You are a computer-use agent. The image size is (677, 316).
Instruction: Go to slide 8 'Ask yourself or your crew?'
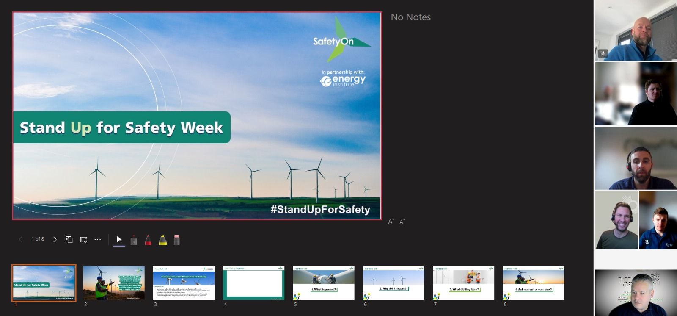coord(534,283)
